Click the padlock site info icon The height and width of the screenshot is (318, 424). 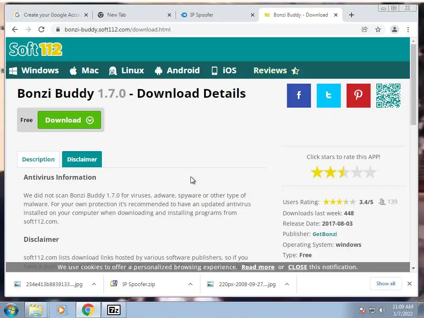tap(58, 29)
